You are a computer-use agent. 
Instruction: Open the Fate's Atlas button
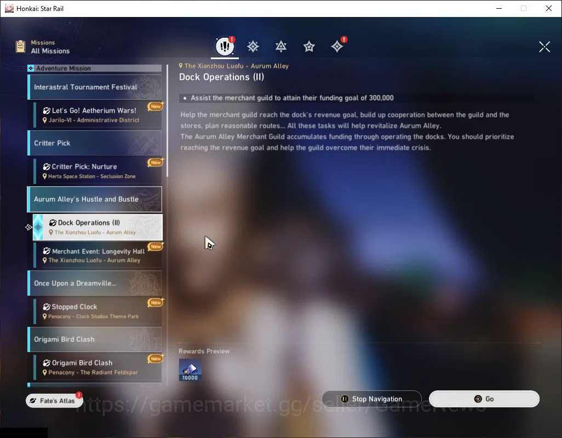(54, 400)
